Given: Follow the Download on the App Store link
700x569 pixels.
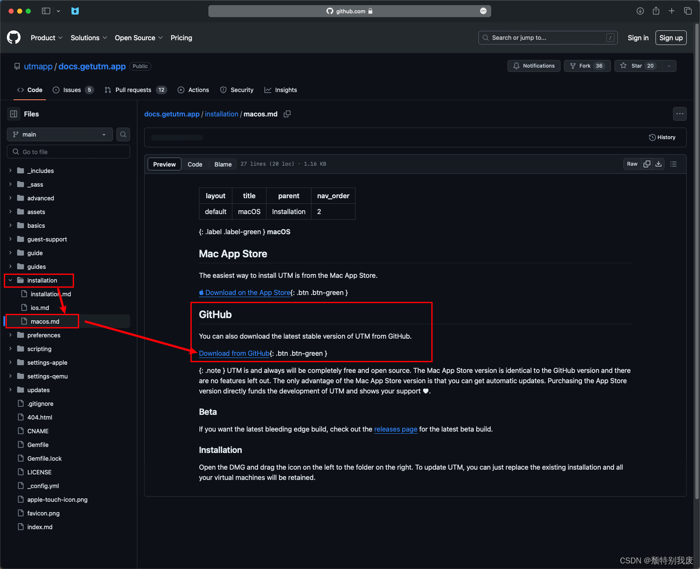Looking at the screenshot, I should click(245, 292).
